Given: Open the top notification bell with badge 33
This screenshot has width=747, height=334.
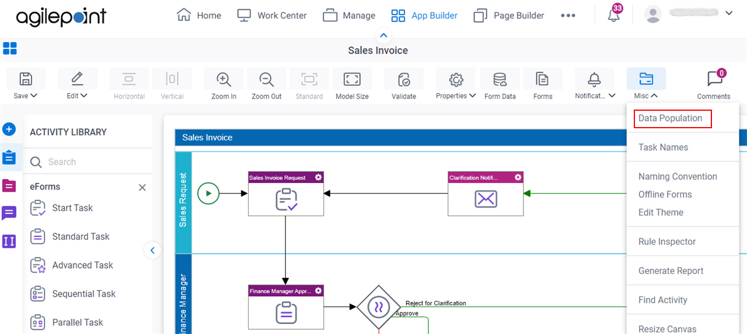Looking at the screenshot, I should pyautogui.click(x=613, y=15).
